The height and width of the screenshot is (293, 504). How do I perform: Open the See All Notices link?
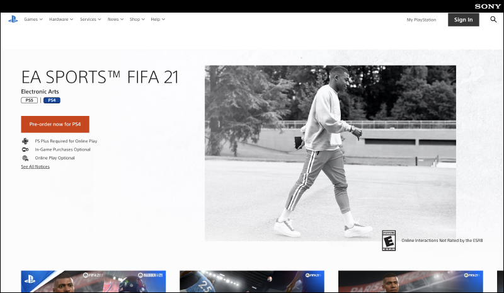point(35,167)
